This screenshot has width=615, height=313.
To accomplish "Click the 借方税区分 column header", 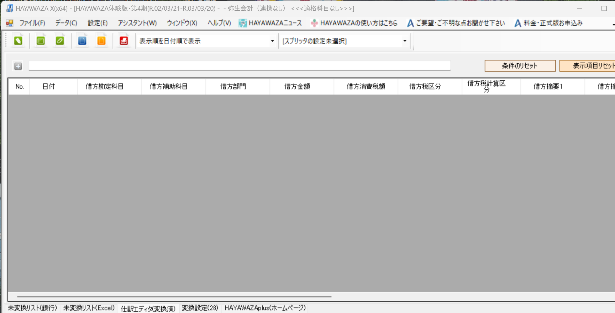I will (430, 86).
